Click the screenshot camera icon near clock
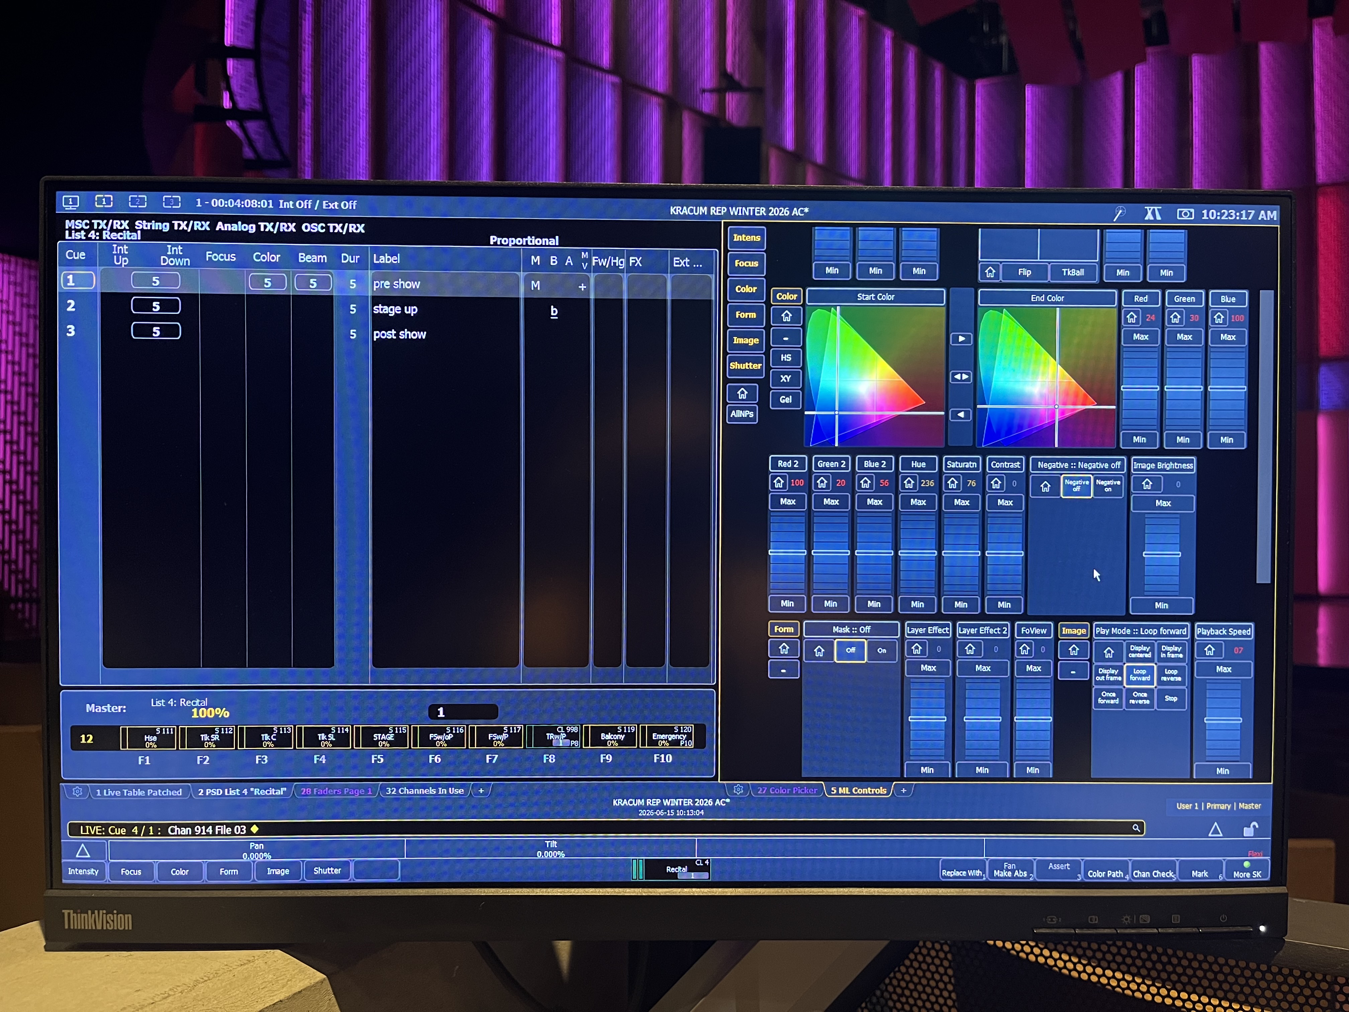 (1185, 214)
